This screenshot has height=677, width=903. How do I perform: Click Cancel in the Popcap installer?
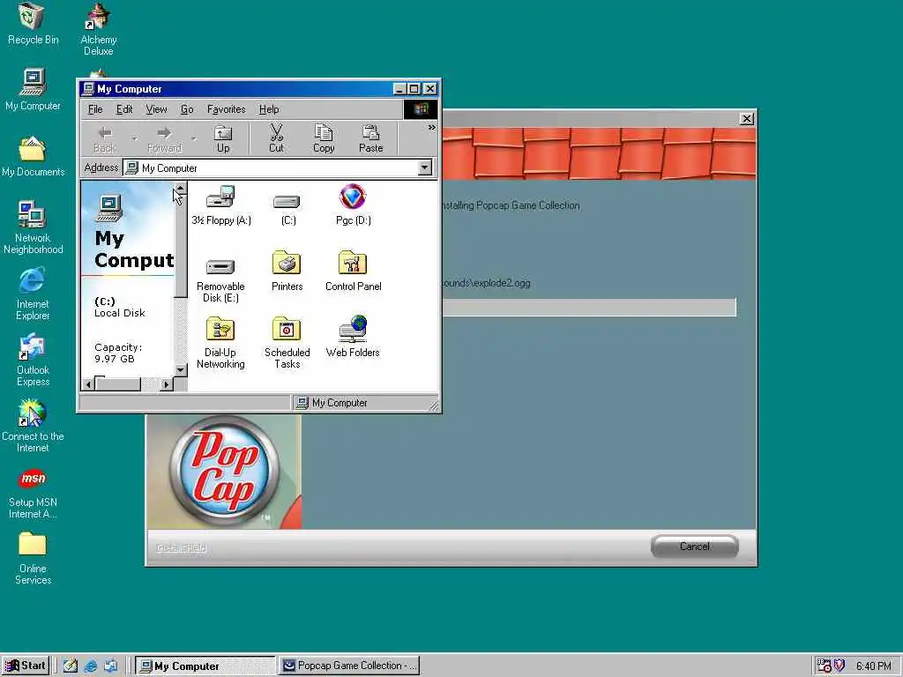click(x=695, y=547)
